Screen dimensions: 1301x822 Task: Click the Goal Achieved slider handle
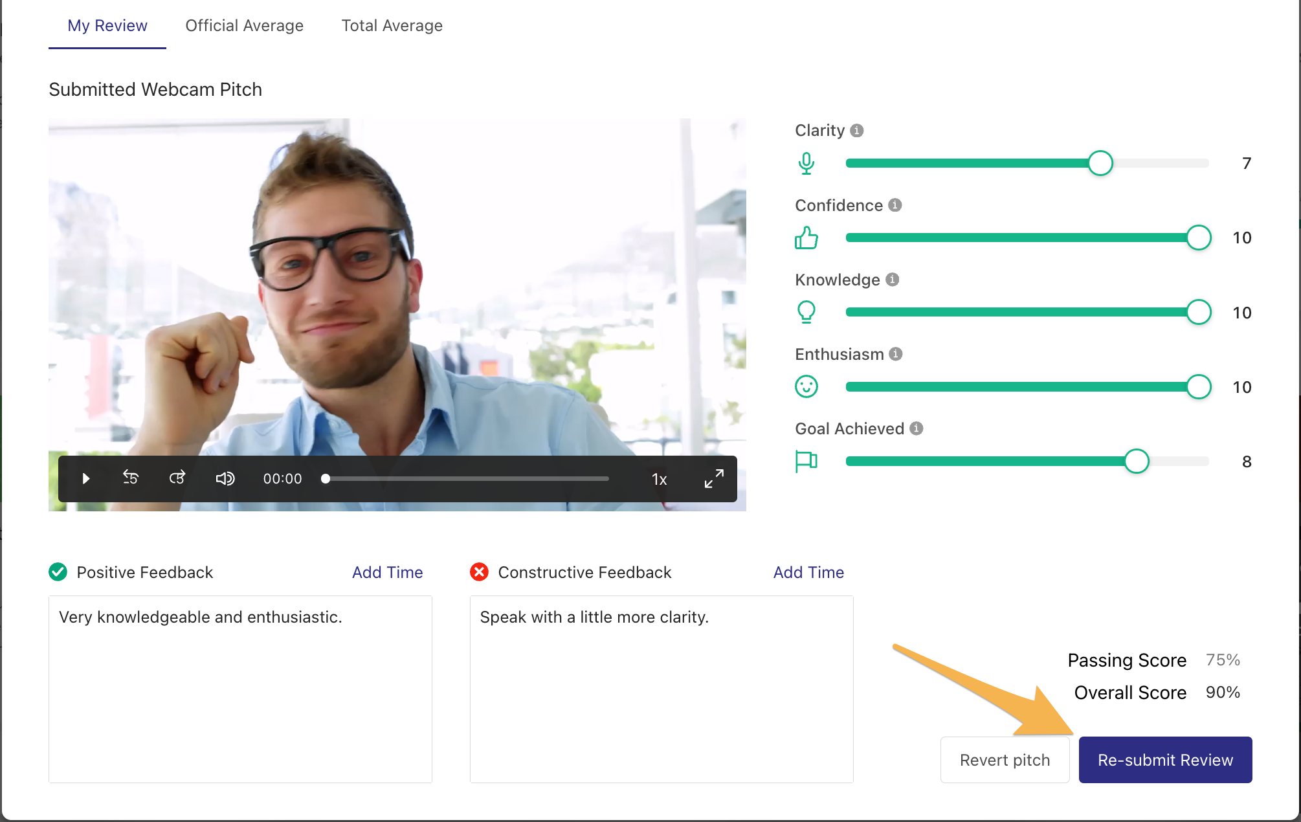coord(1137,461)
